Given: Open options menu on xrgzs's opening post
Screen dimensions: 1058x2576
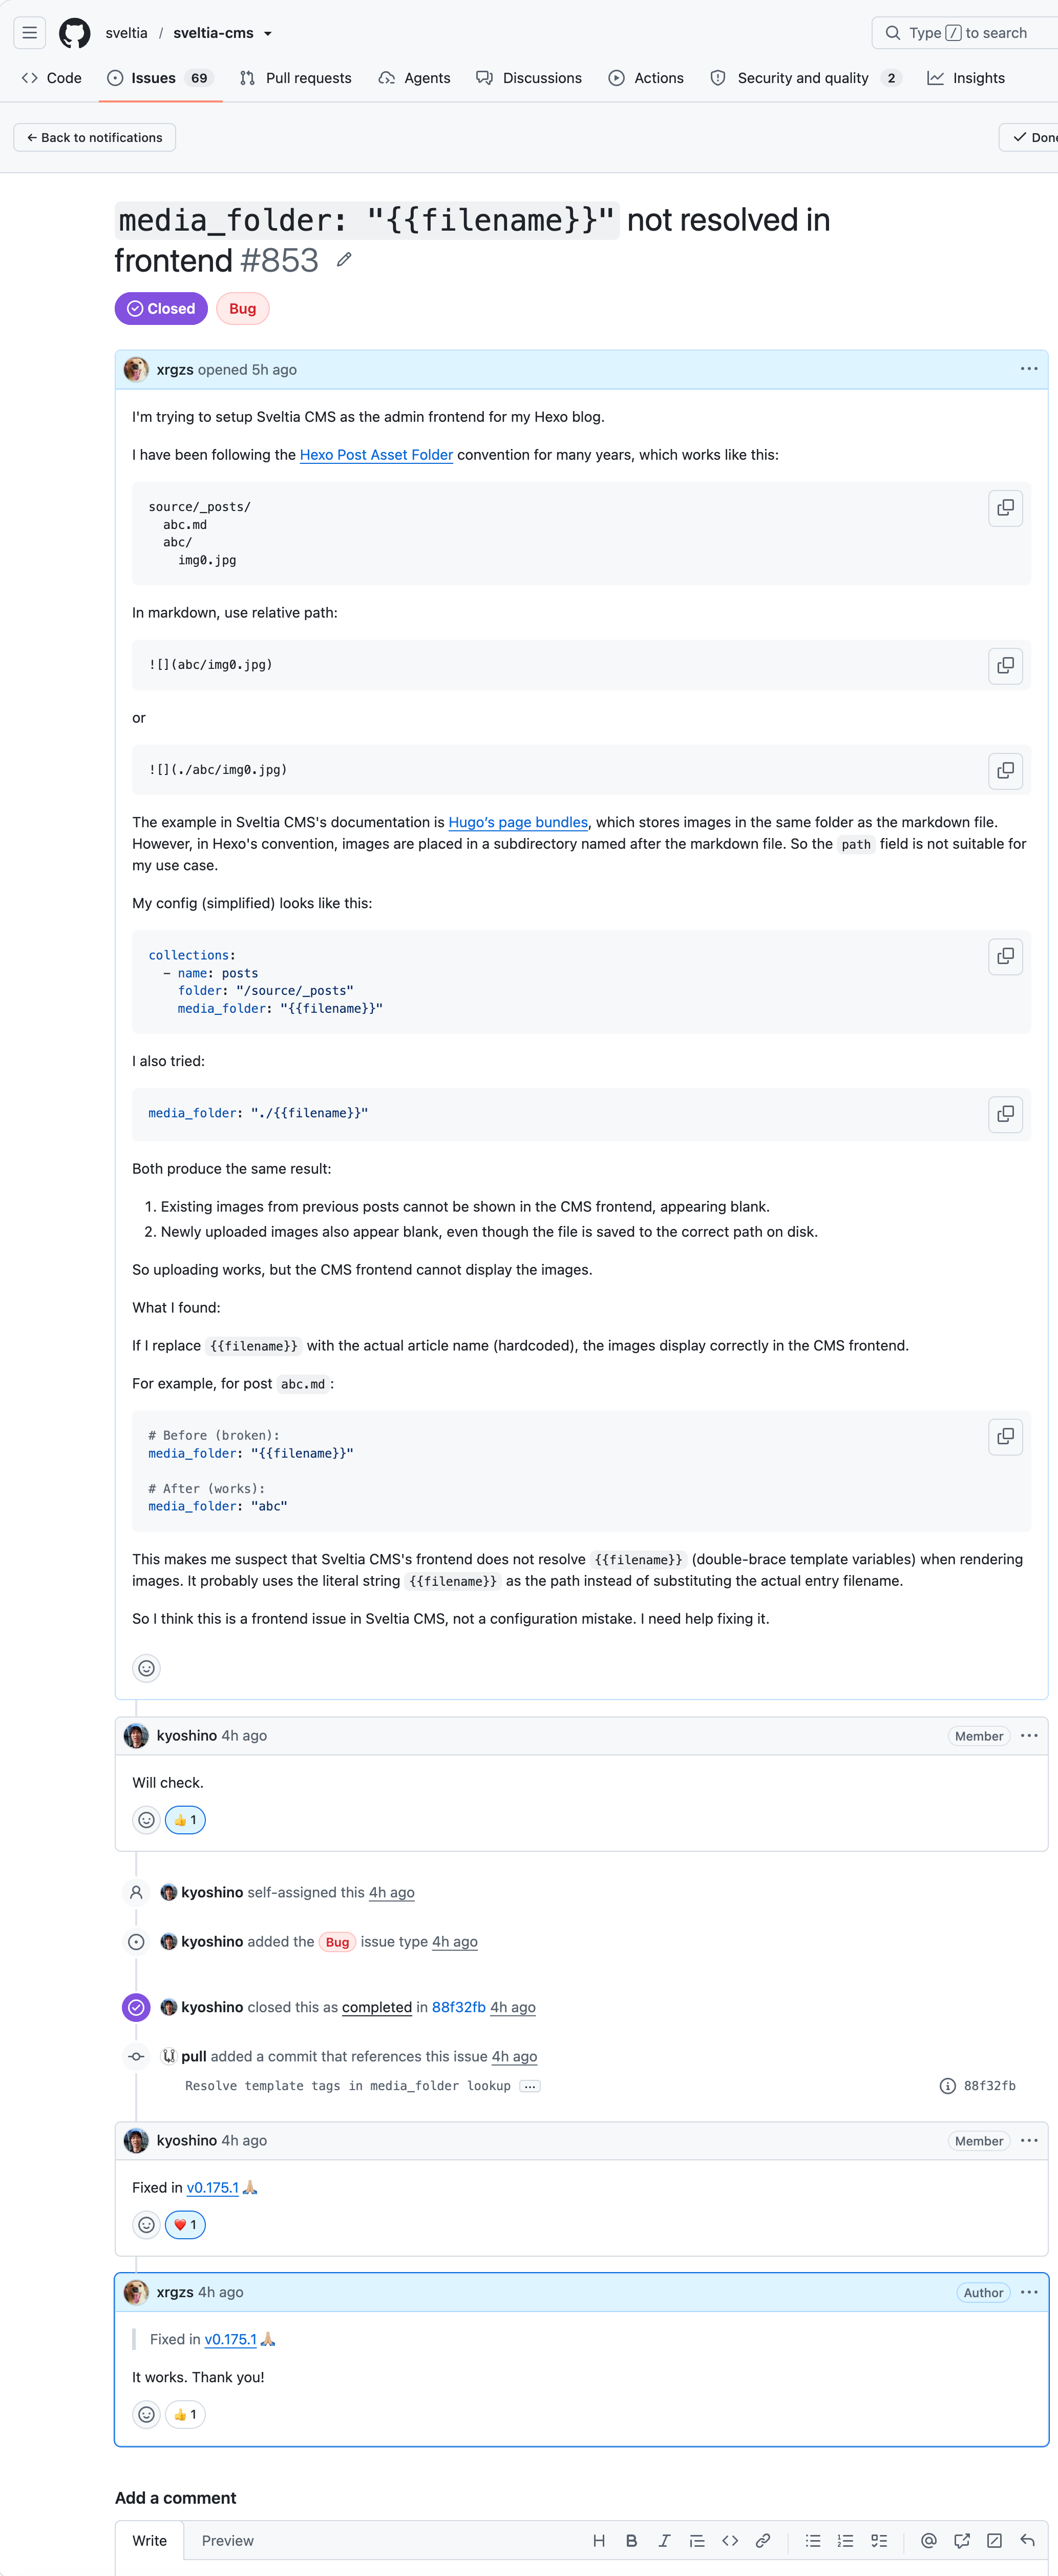Looking at the screenshot, I should click(x=1029, y=369).
